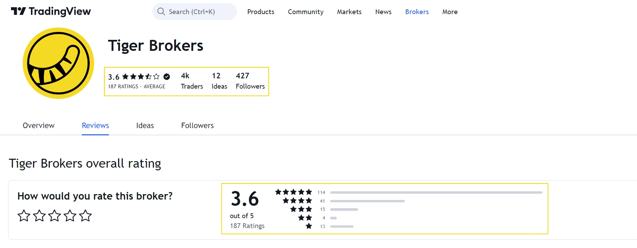Click the 427 Followers stat
Screen dimensions: 637x248
[x=250, y=81]
